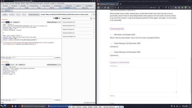The height and width of the screenshot is (108, 192).
Task: Open HTTP Request Smuggler menu
Action: pos(36,3)
